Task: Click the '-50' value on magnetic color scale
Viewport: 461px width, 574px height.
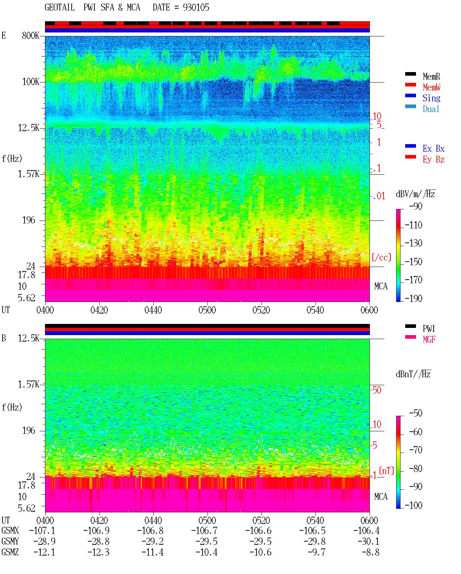Action: coord(416,413)
